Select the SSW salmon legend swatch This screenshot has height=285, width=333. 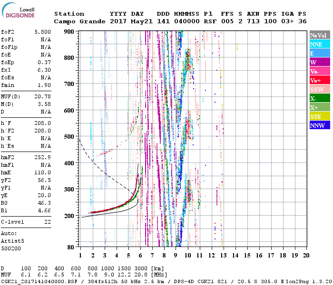pyautogui.click(x=320, y=89)
